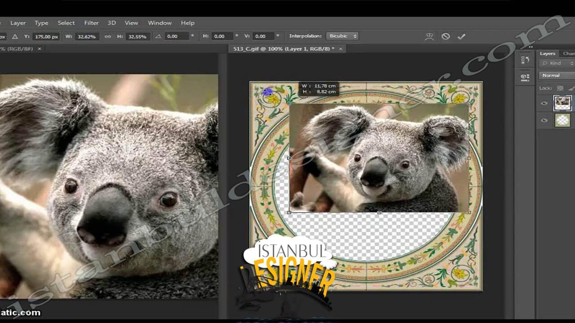
Task: Click the horizontal skew H field
Action: click(x=223, y=36)
